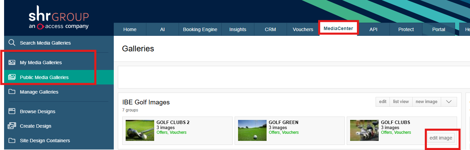Click the GOLF GREEN group title

pos(284,122)
